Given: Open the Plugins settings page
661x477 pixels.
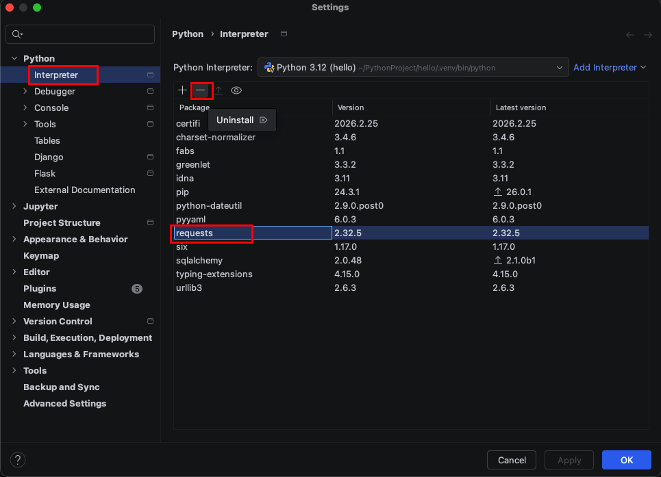Looking at the screenshot, I should coord(40,289).
